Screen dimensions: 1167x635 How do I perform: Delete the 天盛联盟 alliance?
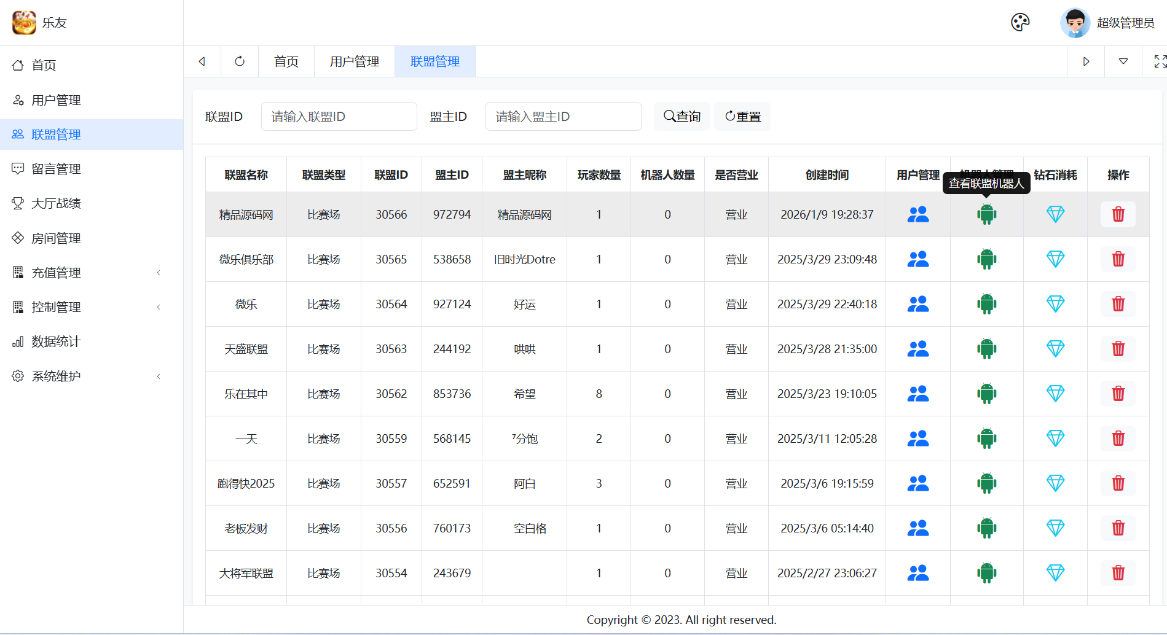coord(1118,349)
